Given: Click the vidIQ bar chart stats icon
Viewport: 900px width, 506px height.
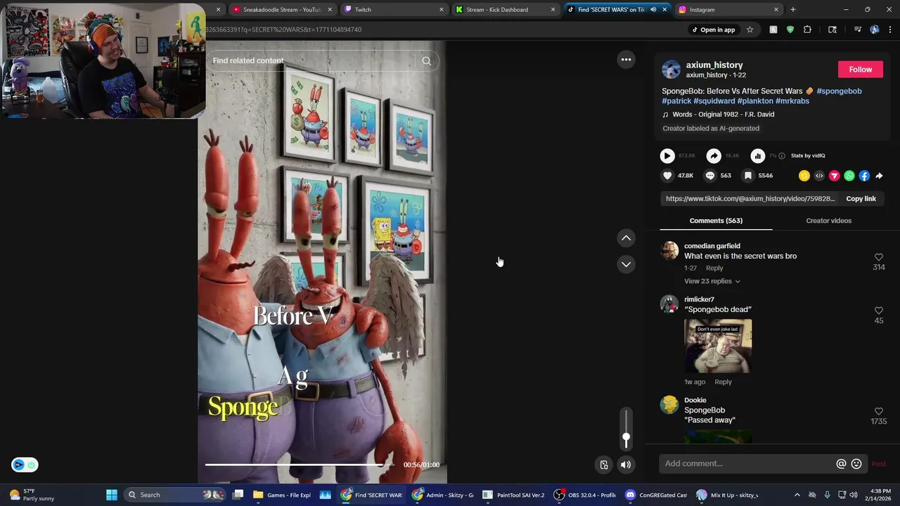Looking at the screenshot, I should pos(757,156).
